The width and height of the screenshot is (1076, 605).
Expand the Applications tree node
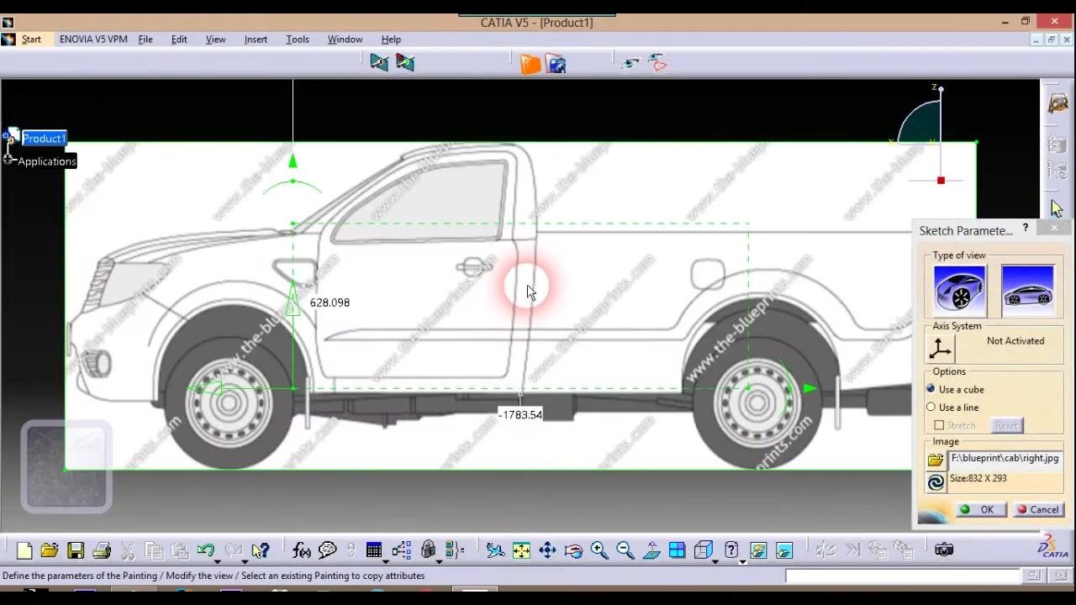click(x=8, y=159)
